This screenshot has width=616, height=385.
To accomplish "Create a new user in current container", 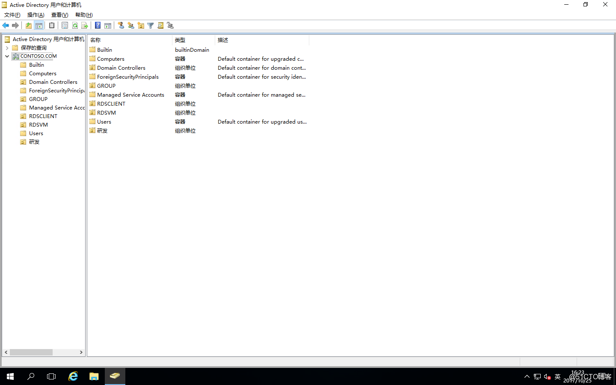I will 121,26.
